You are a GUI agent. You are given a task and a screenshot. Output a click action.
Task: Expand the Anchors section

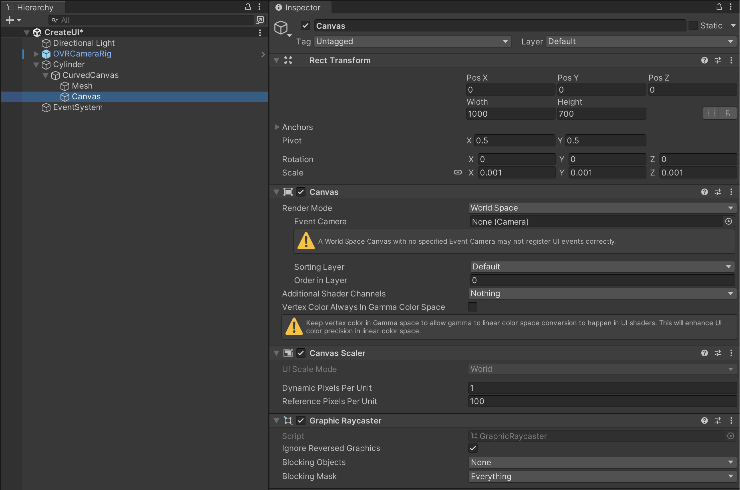277,127
